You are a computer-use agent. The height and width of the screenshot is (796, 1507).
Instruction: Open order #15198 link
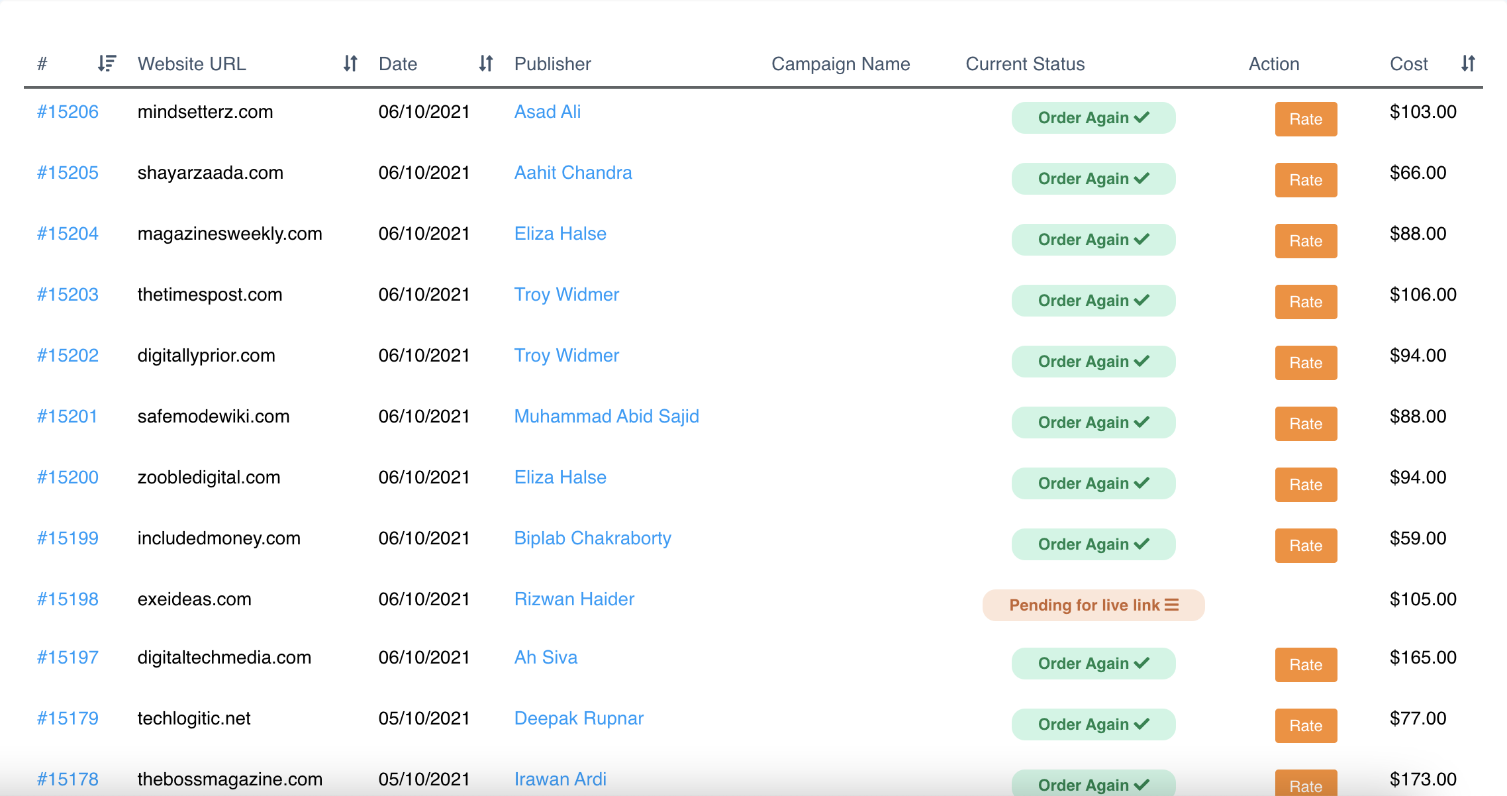coord(68,599)
